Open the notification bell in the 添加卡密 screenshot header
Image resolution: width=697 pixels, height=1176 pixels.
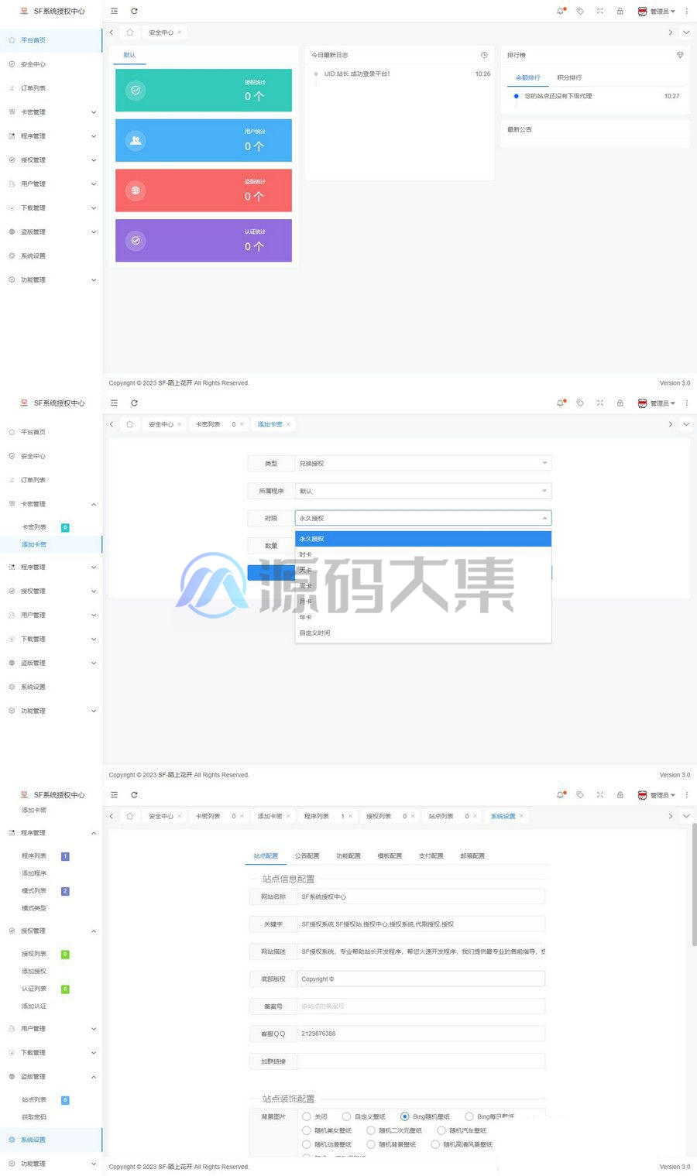tap(561, 403)
